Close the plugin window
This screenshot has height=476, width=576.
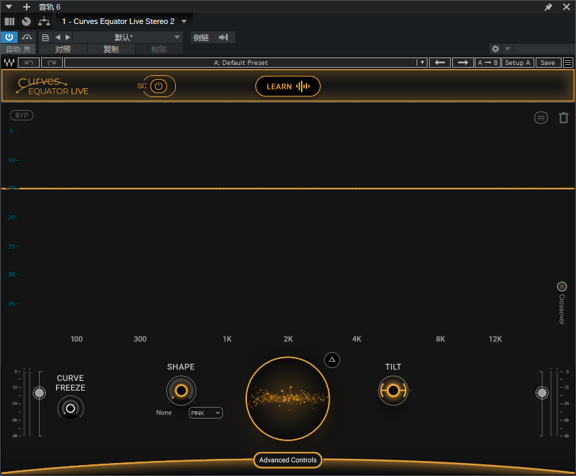tap(566, 7)
